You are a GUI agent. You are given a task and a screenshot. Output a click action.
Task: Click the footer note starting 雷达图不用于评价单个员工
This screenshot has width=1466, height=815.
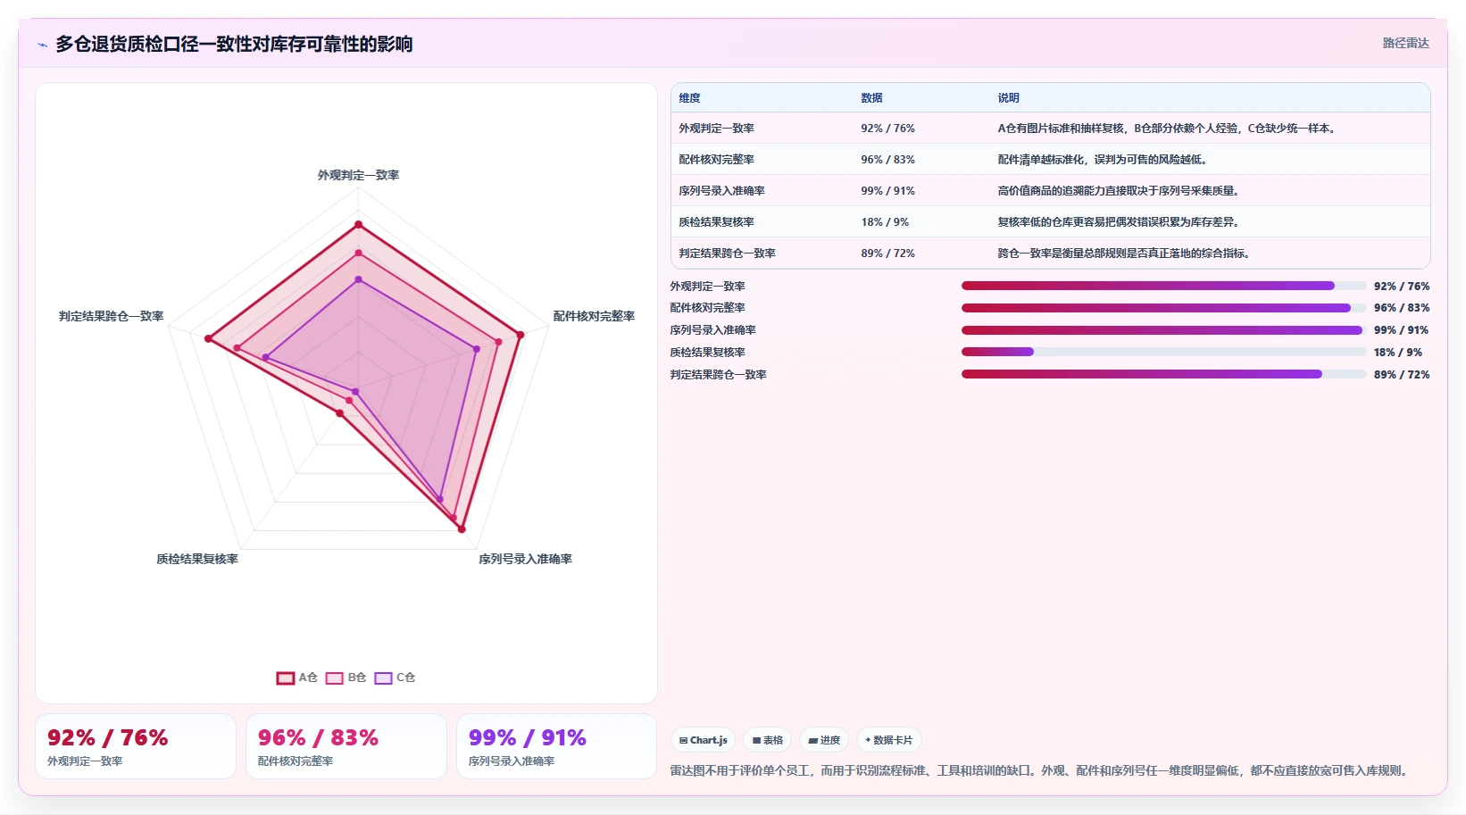point(1041,770)
